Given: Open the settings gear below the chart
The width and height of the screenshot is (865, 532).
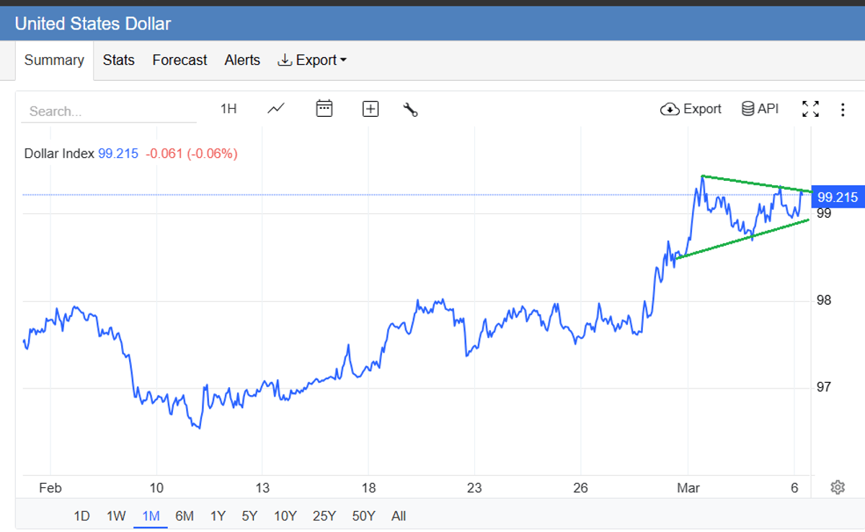Looking at the screenshot, I should tap(838, 487).
